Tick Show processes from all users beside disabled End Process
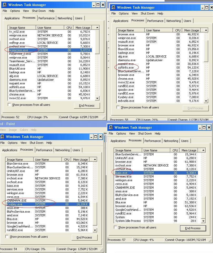 coord(118,107)
